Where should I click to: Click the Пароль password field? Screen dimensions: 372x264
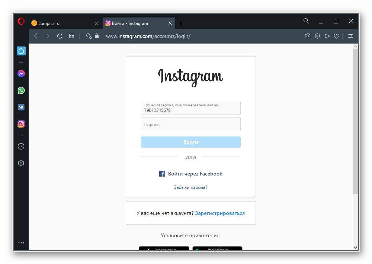click(191, 124)
